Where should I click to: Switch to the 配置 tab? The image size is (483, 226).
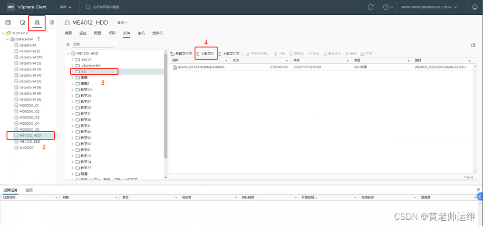click(97, 33)
